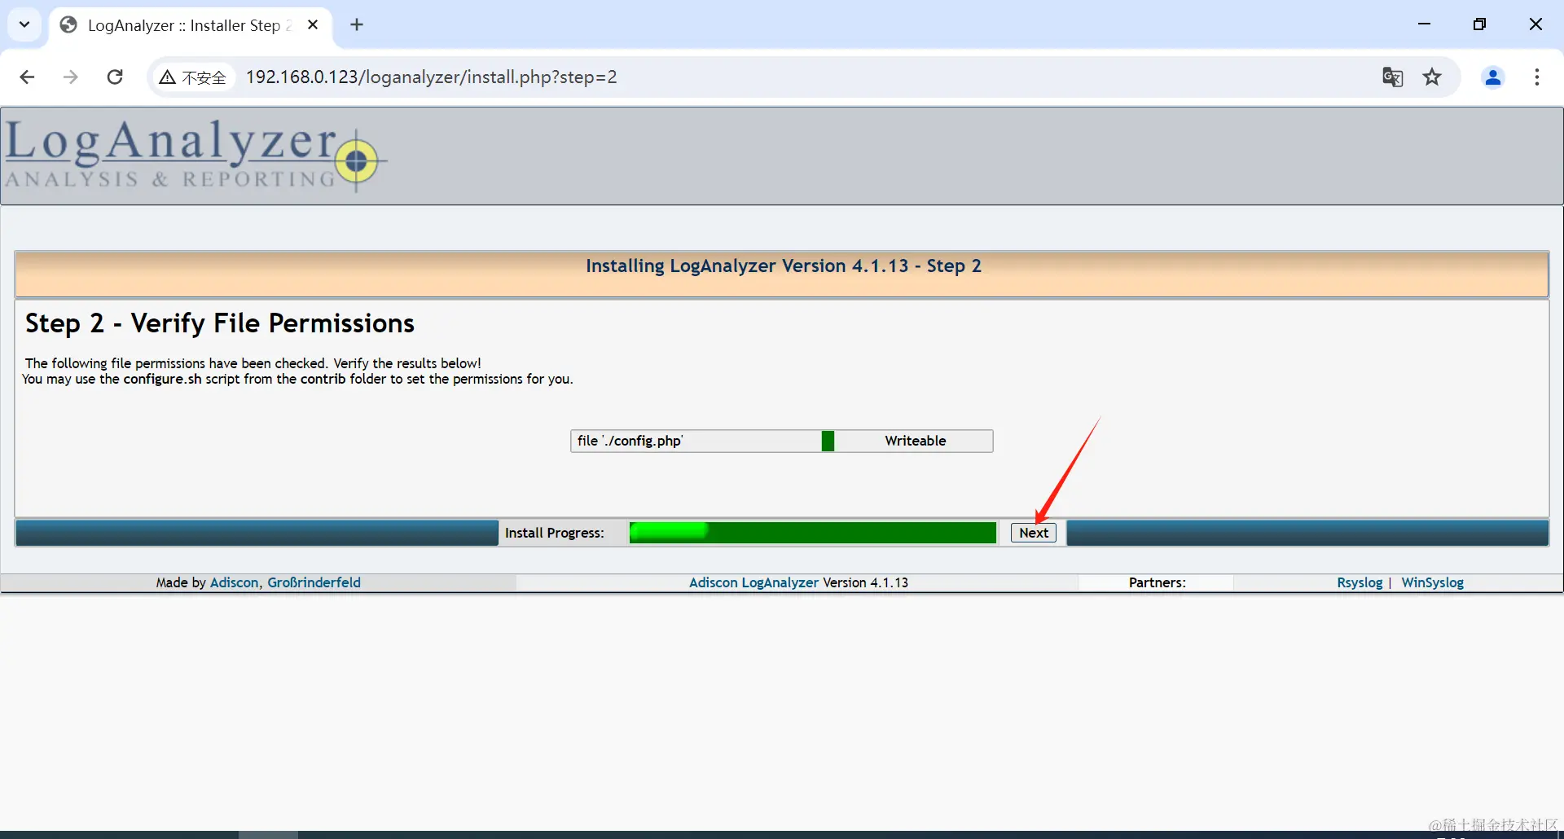Click the Partners label in footer
Screen dimensions: 1564x839
pyautogui.click(x=1157, y=582)
